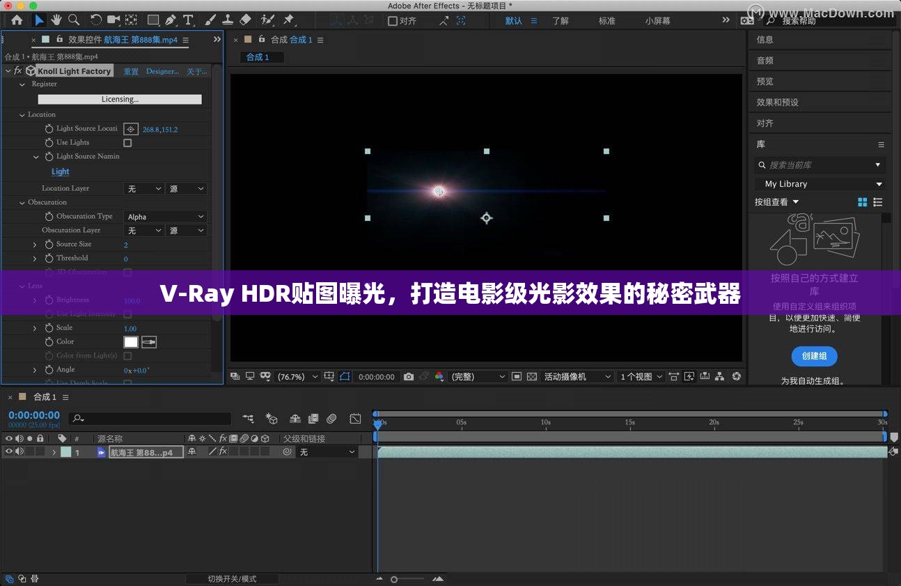Expand layer 1 properties in timeline
Screen dimensions: 901x586
[54, 452]
